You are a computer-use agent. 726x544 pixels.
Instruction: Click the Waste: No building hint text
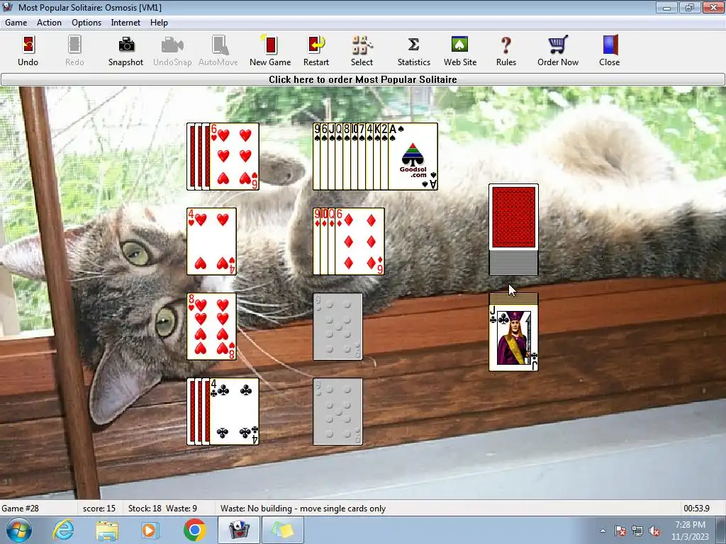point(303,509)
